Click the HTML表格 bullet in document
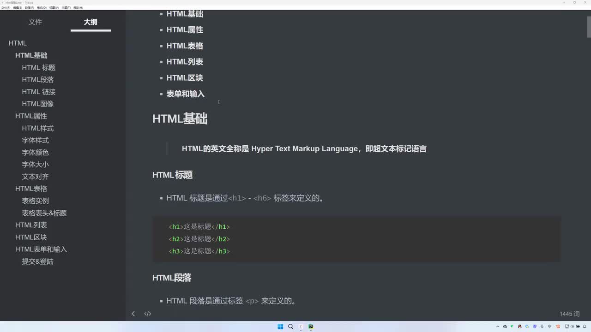This screenshot has height=332, width=591. point(185,46)
